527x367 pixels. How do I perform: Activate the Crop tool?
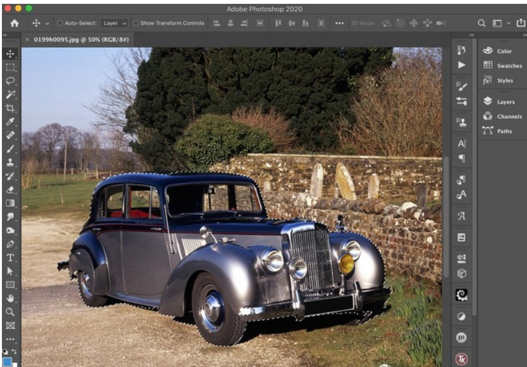click(x=10, y=108)
